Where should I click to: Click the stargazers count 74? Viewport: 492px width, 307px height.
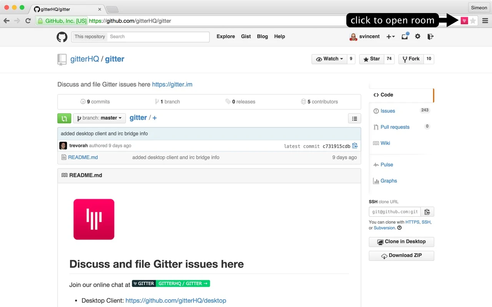[x=389, y=59]
